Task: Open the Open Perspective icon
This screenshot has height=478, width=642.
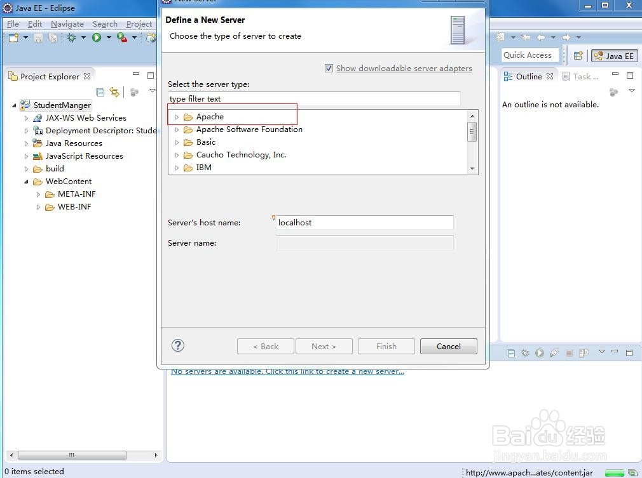Action: coord(578,56)
